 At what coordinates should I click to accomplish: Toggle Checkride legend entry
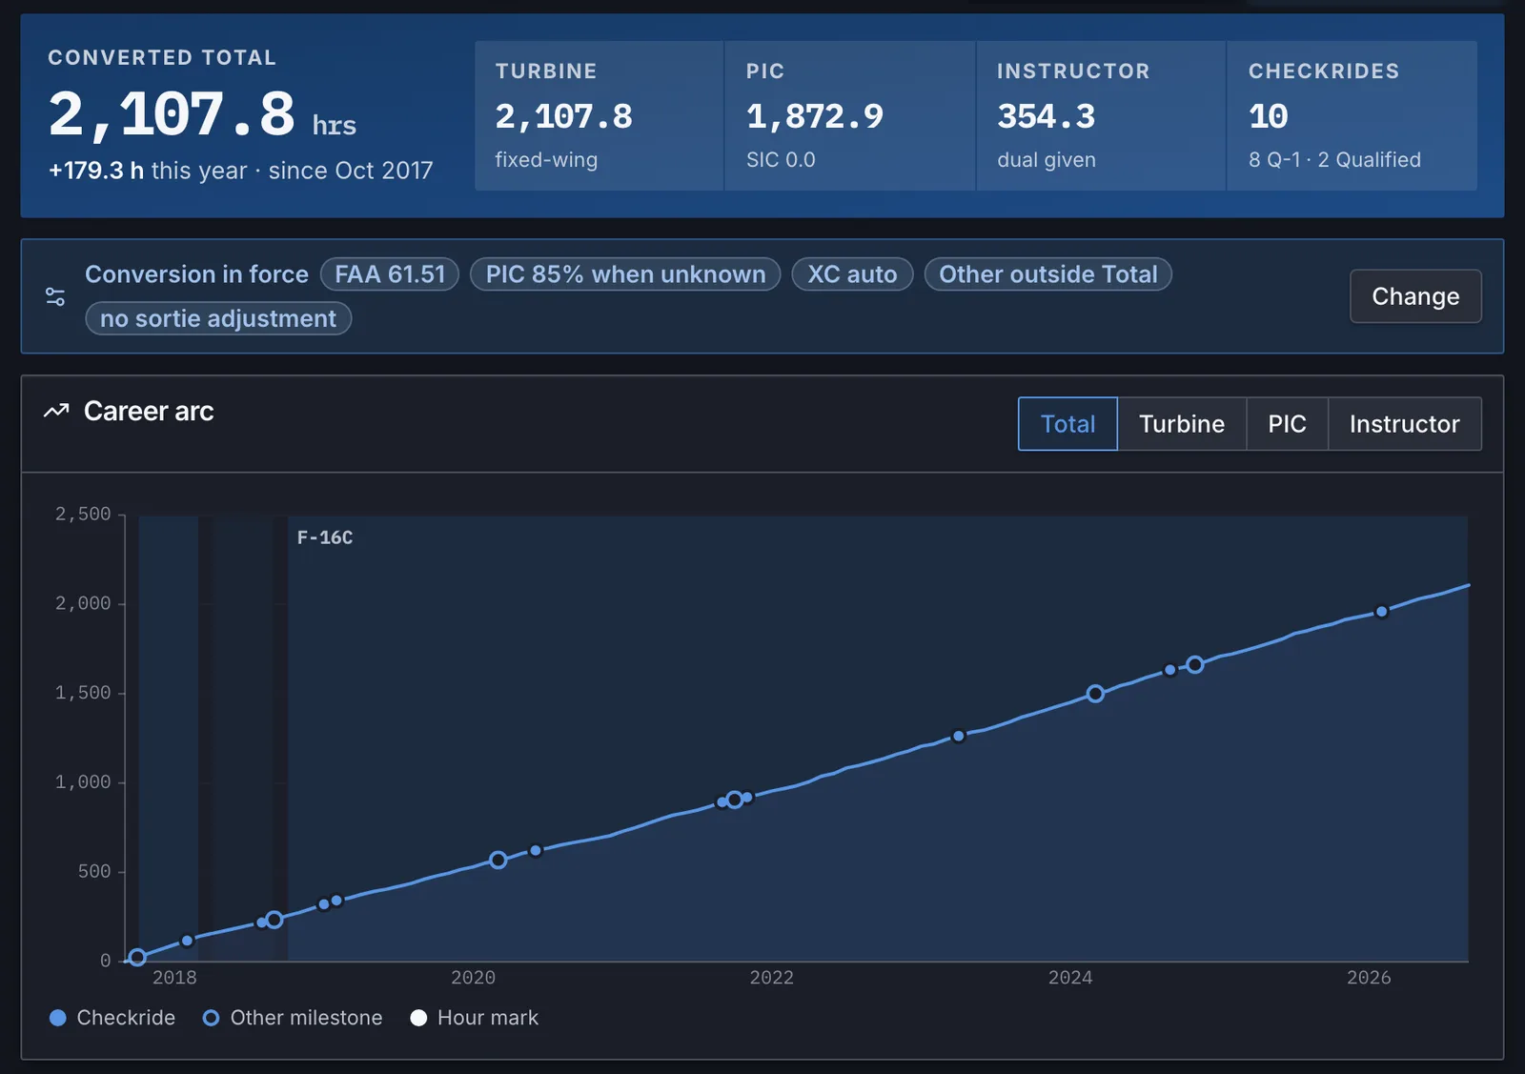[x=112, y=1018]
